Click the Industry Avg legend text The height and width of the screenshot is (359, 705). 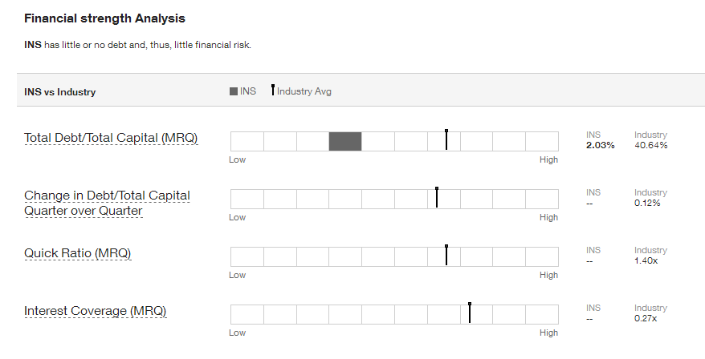[x=304, y=91]
